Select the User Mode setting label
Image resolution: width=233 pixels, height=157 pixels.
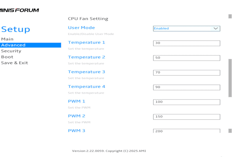(81, 28)
